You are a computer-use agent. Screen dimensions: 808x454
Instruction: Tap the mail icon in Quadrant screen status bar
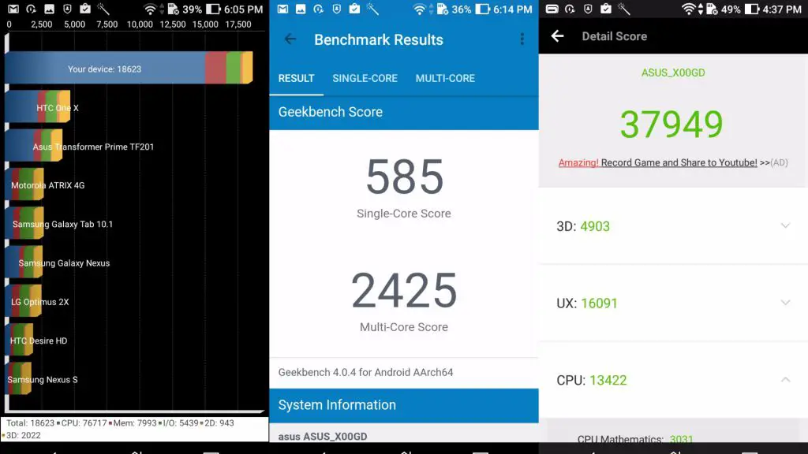point(13,9)
